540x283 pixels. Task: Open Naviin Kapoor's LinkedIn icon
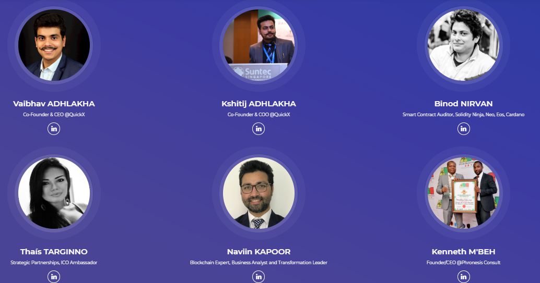pyautogui.click(x=259, y=276)
